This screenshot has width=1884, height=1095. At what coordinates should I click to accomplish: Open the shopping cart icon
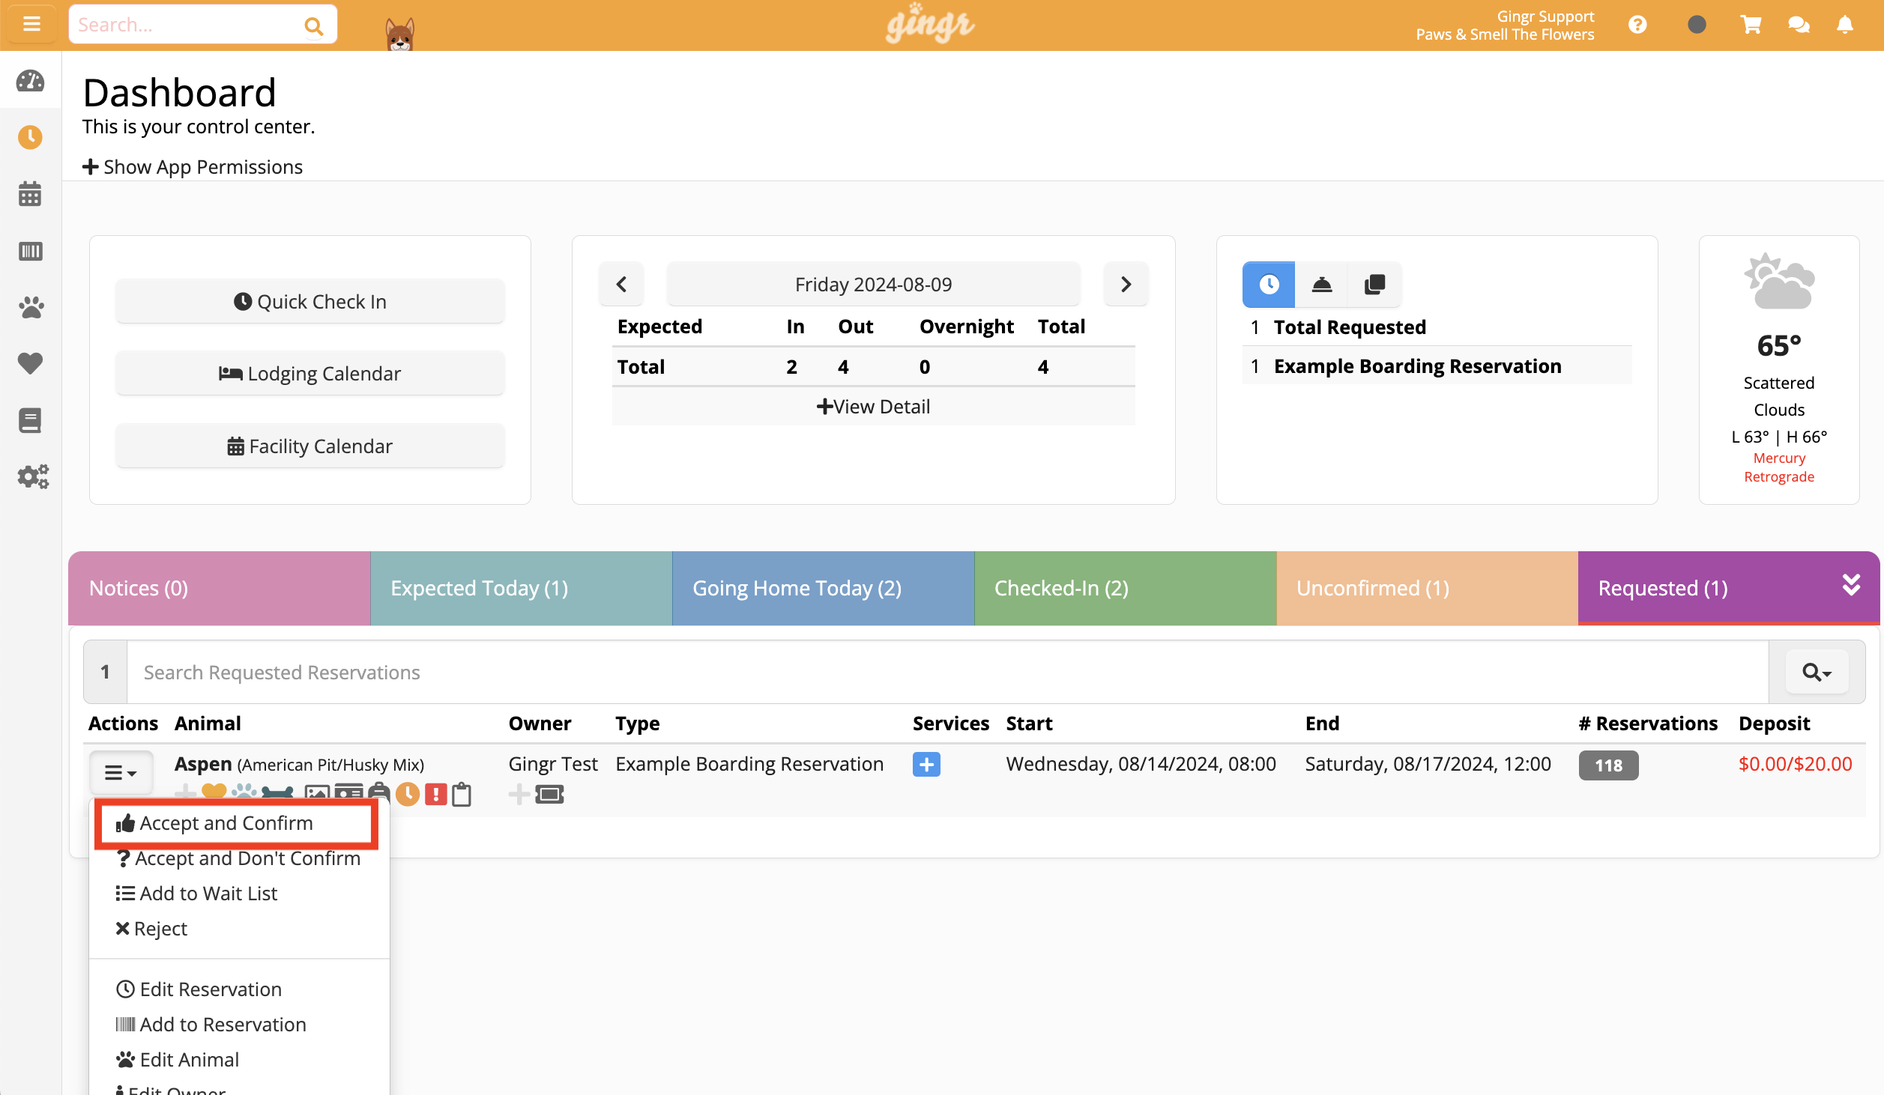click(x=1751, y=25)
